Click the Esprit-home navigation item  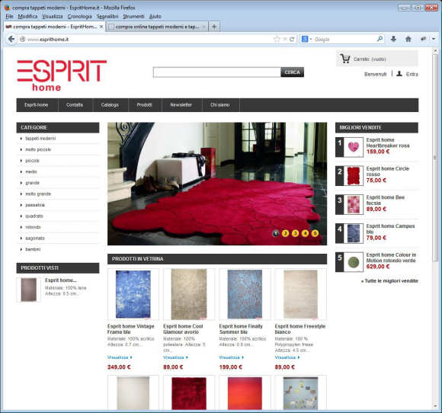(37, 105)
